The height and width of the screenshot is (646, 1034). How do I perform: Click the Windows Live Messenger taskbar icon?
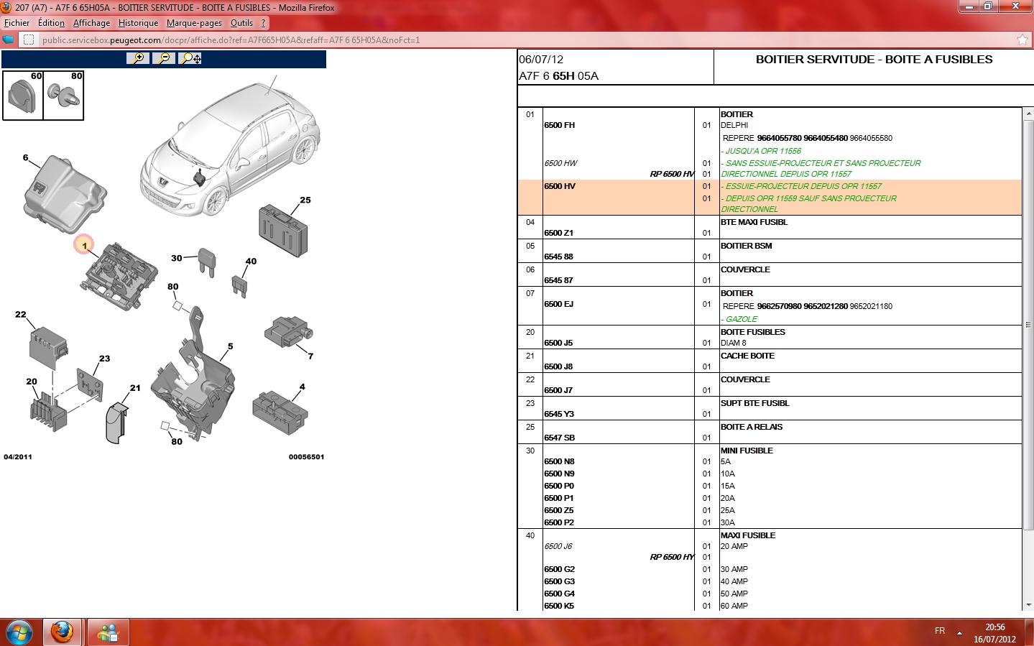click(108, 632)
